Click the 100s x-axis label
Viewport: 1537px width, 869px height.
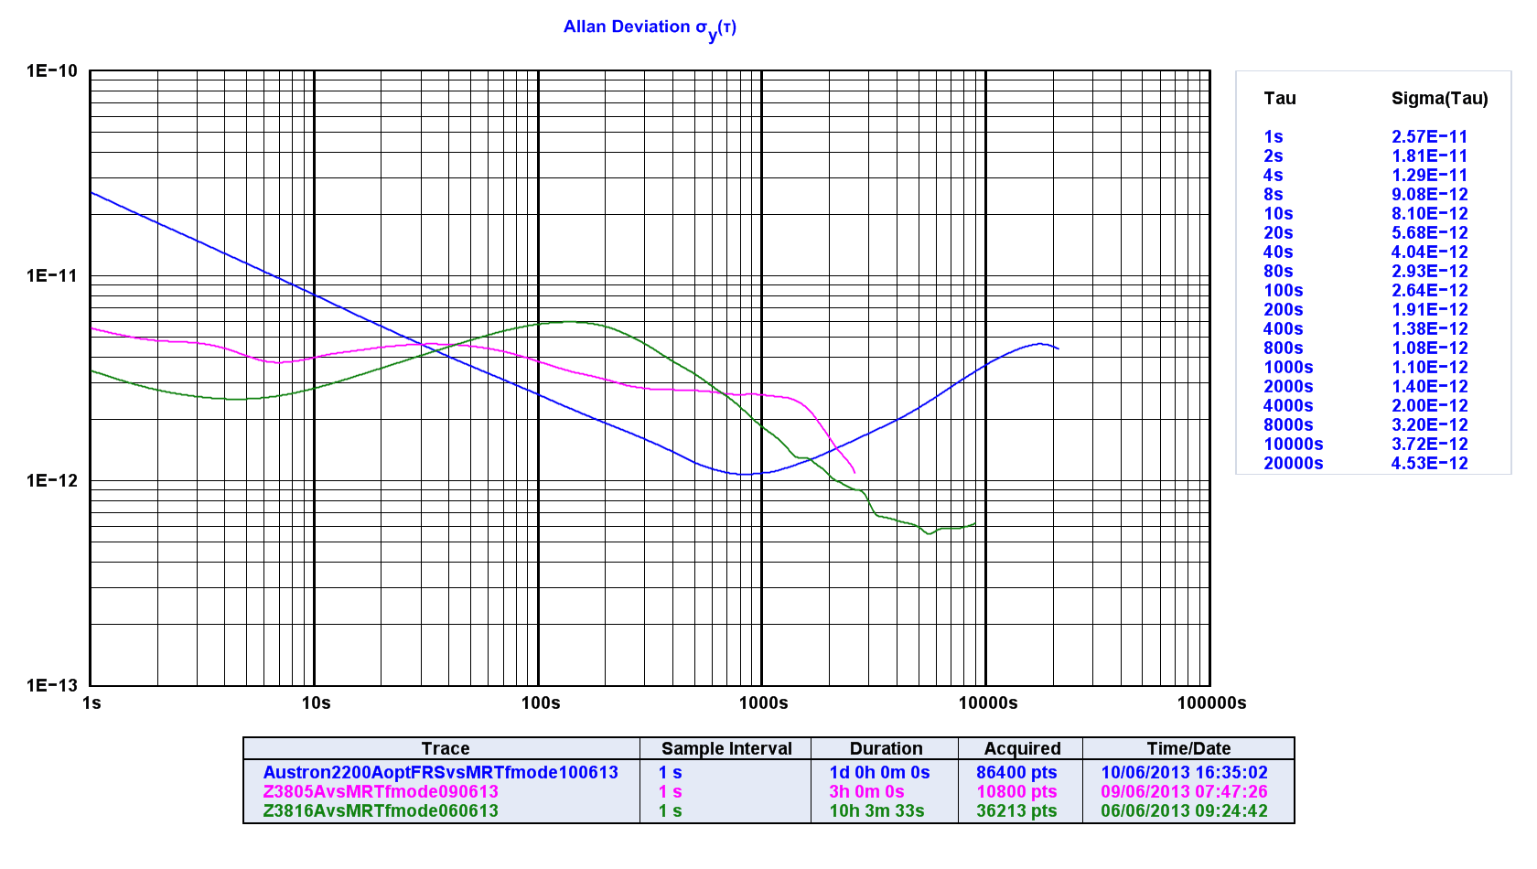[x=541, y=703]
